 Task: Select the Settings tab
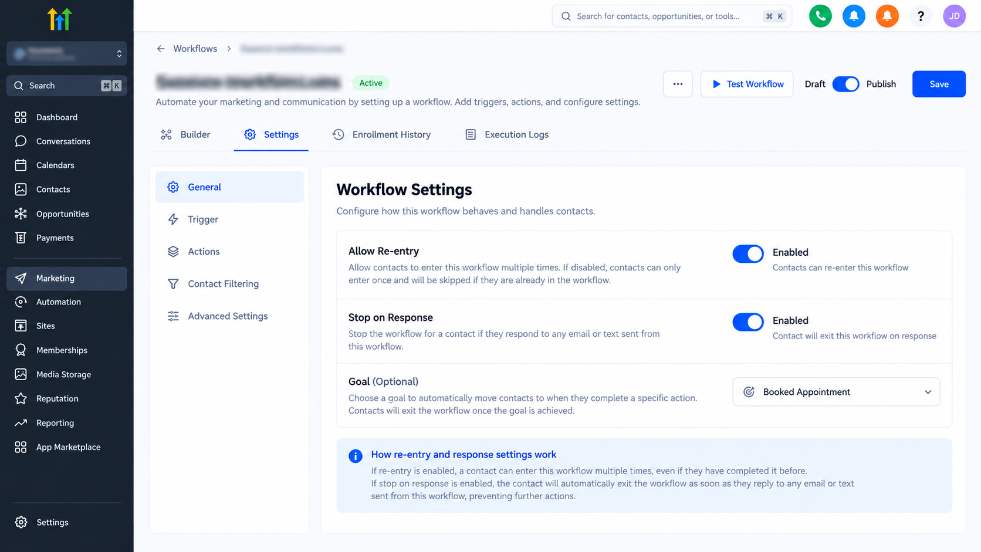(271, 134)
